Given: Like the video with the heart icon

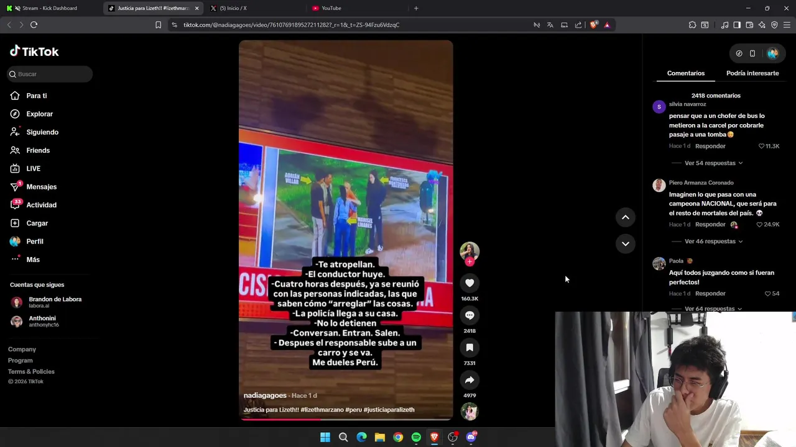Looking at the screenshot, I should coord(470,283).
